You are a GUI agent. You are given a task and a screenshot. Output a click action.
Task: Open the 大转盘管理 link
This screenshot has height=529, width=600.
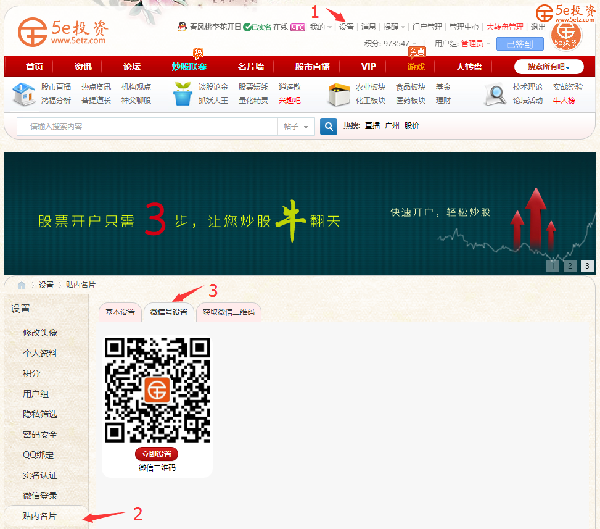(504, 27)
